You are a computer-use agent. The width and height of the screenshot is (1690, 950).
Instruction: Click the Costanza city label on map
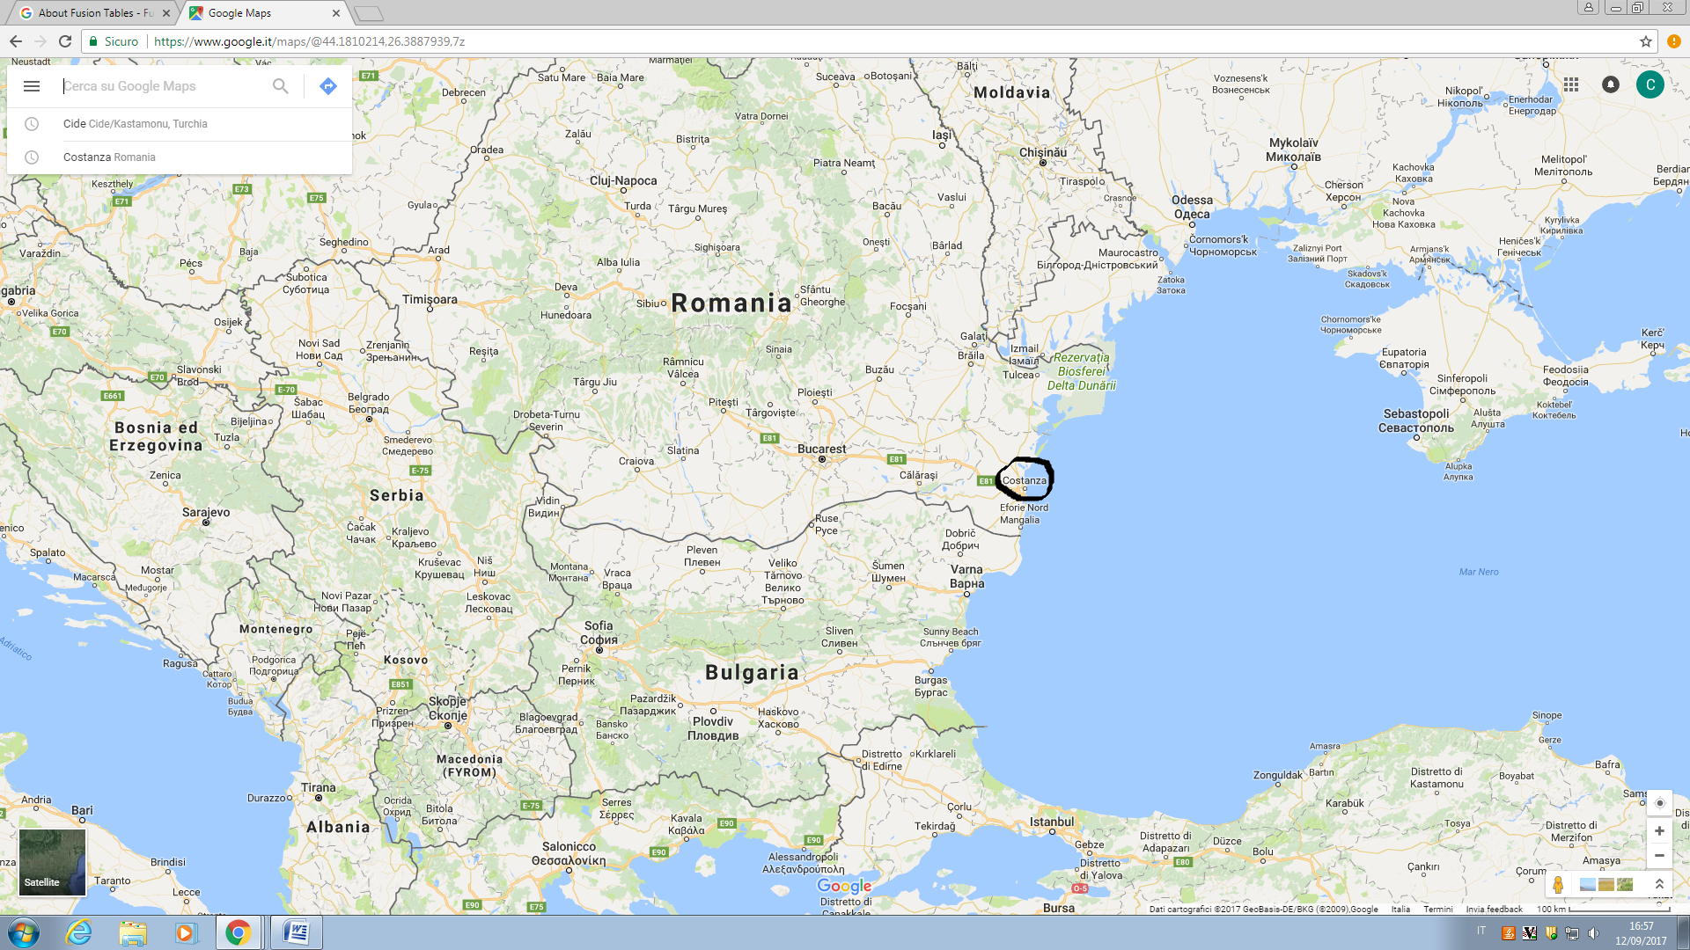pyautogui.click(x=1025, y=480)
